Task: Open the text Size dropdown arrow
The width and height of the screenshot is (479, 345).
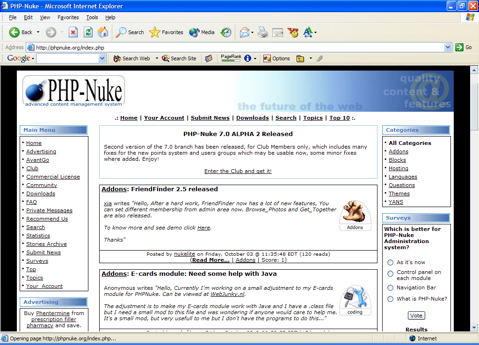Action: 315,32
